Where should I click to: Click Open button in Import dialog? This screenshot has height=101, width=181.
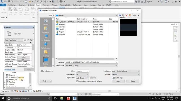coord(118,81)
